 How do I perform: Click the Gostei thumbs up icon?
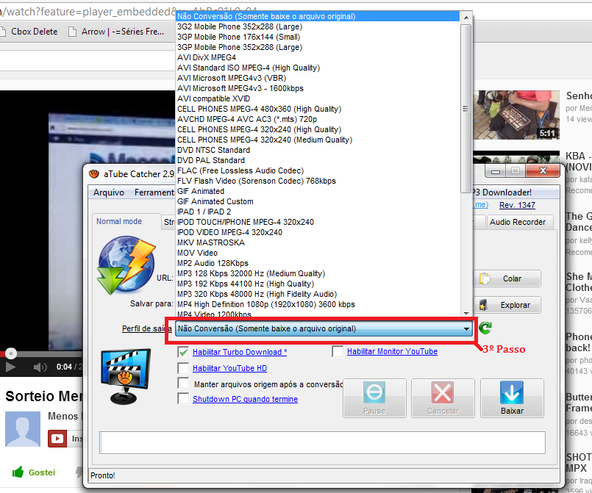(x=18, y=472)
